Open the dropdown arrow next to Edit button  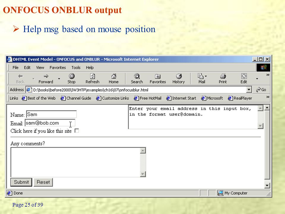pyautogui.click(x=257, y=78)
